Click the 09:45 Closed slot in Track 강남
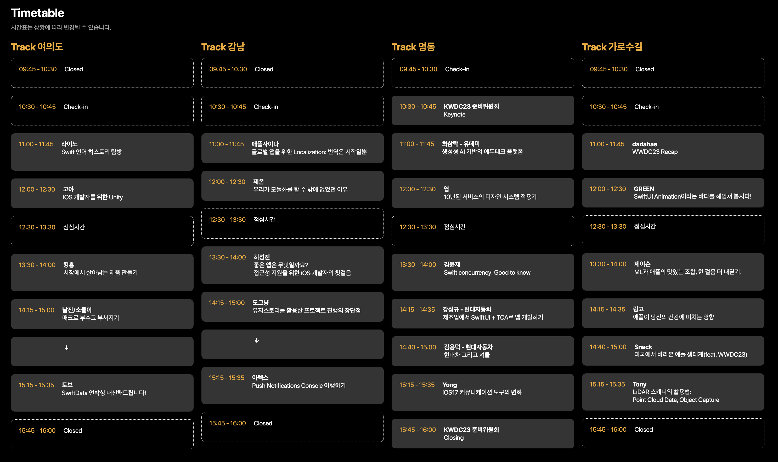This screenshot has height=462, width=778. [292, 73]
